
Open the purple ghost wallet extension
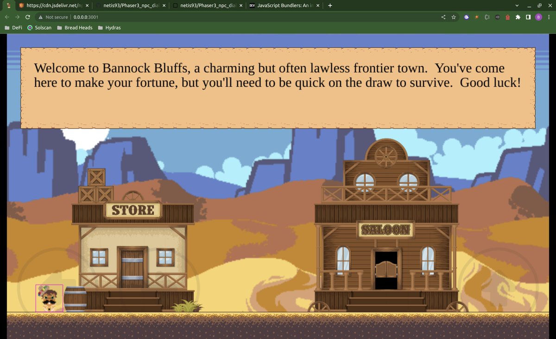click(467, 17)
